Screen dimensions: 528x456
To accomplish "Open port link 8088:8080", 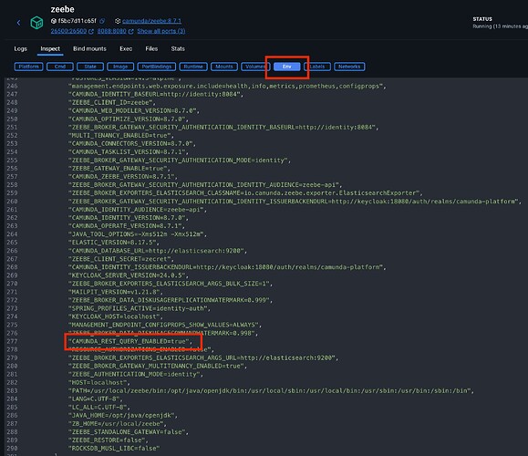I will coord(112,31).
